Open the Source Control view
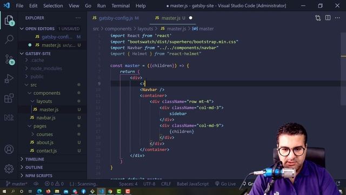 coord(9,59)
